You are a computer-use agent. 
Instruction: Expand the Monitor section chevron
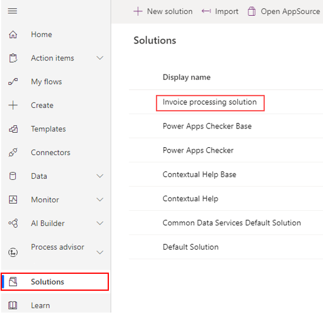click(100, 200)
